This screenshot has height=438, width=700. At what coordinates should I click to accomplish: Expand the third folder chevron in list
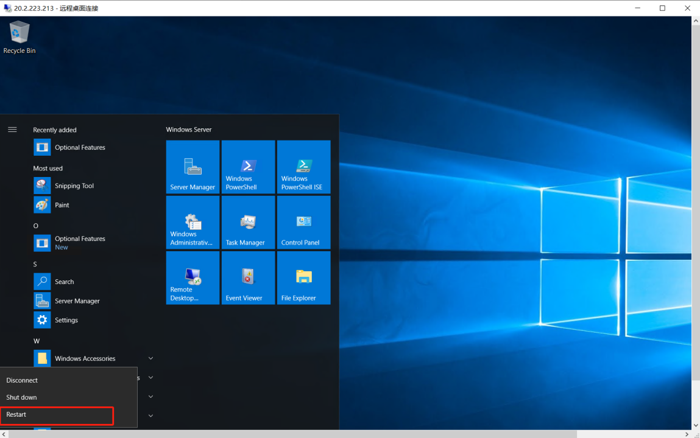click(151, 397)
